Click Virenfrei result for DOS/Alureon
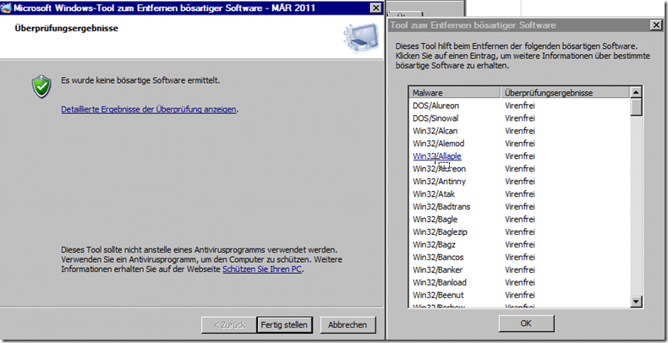Viewport: 668px width, 343px height. coord(520,106)
